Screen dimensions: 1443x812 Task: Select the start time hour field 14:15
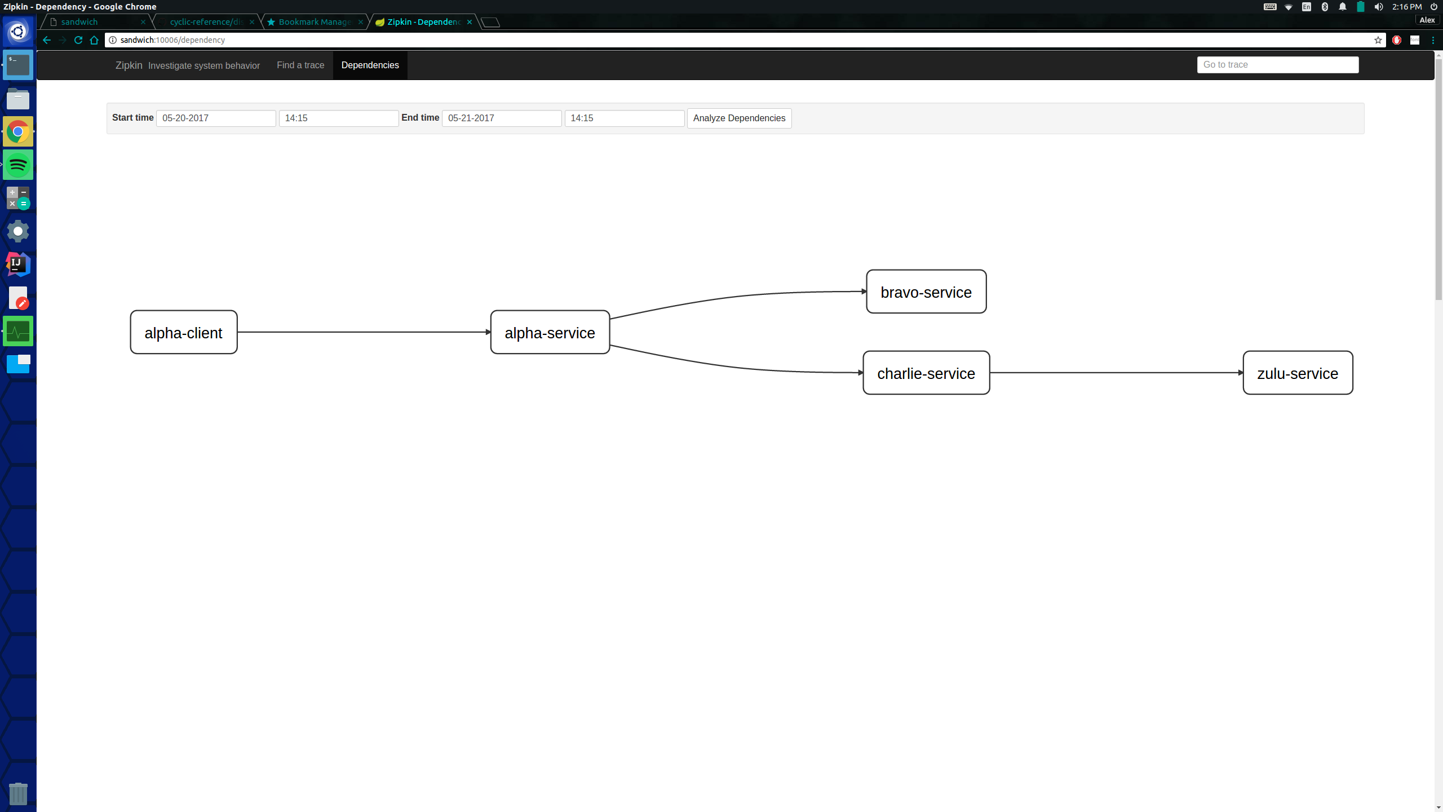(x=337, y=118)
